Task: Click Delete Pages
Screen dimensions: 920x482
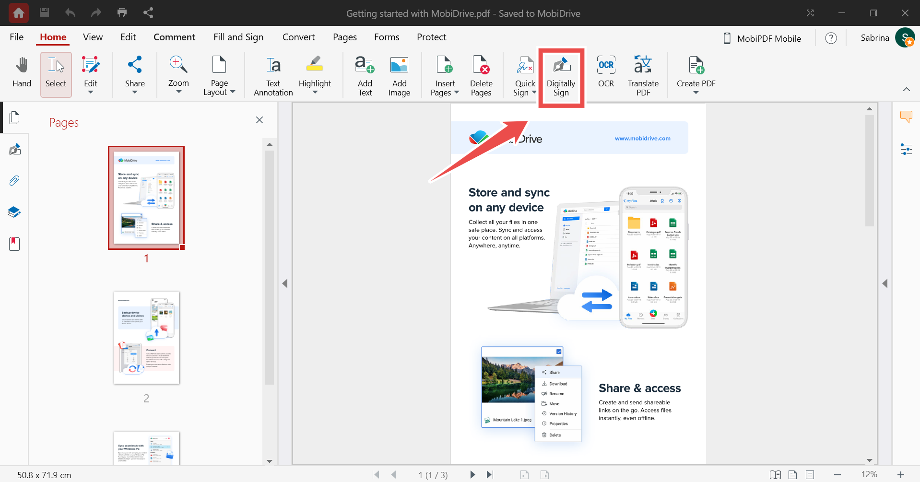Action: tap(481, 75)
